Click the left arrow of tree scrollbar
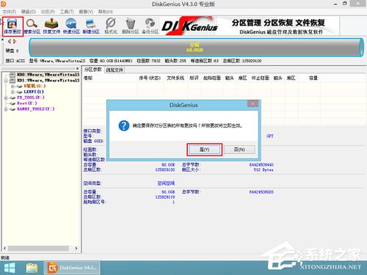 pos(5,249)
